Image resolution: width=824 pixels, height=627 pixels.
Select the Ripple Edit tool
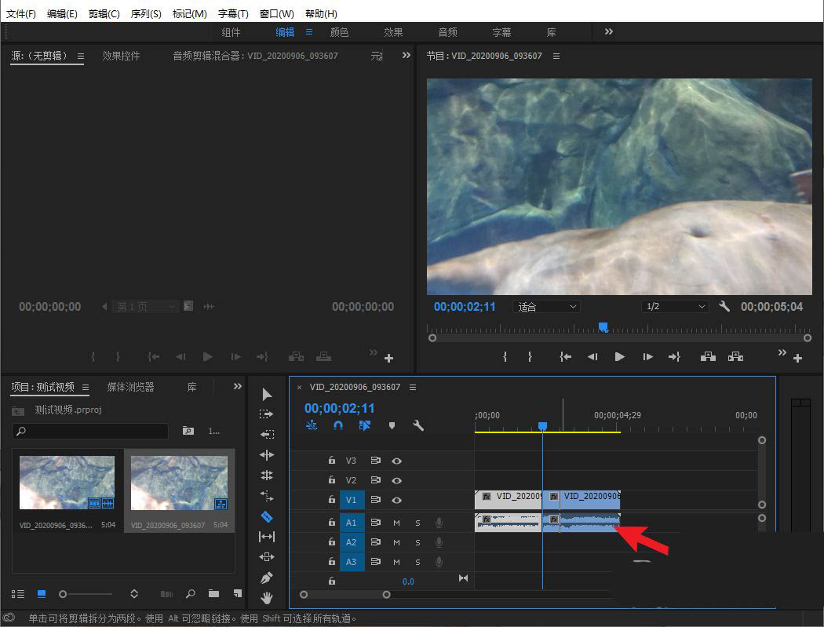267,455
